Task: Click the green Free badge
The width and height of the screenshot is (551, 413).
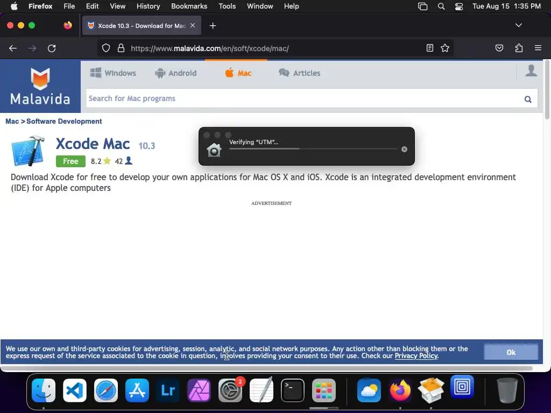Action: pos(70,161)
